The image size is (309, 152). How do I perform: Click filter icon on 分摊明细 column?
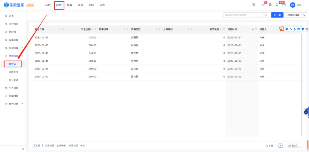click(191, 29)
